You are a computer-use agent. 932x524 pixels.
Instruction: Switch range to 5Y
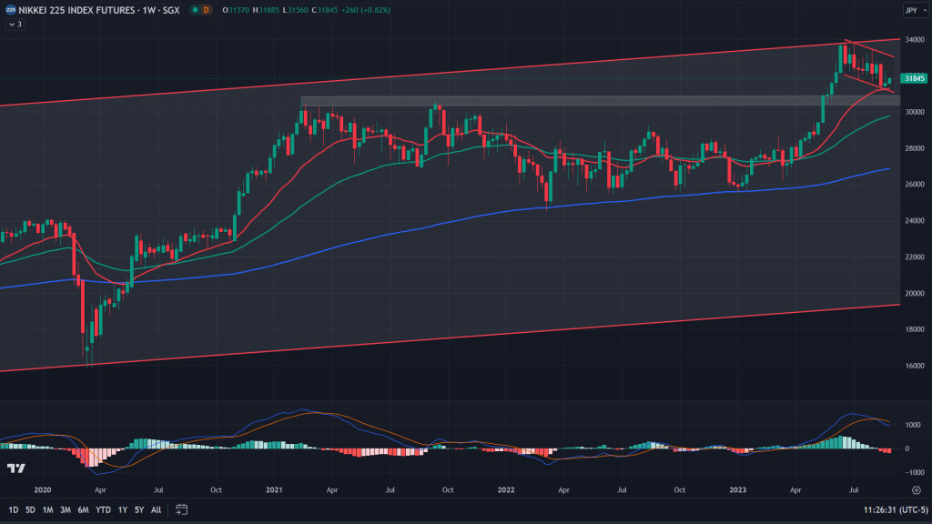pyautogui.click(x=138, y=509)
